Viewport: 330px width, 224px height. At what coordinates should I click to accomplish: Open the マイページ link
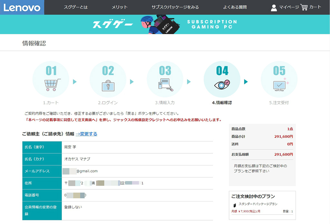pyautogui.click(x=289, y=7)
